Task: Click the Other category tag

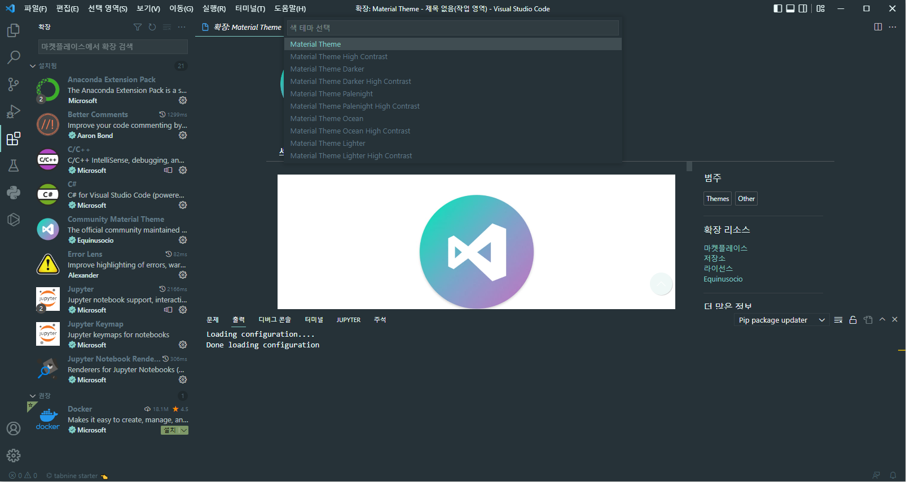Action: (746, 199)
